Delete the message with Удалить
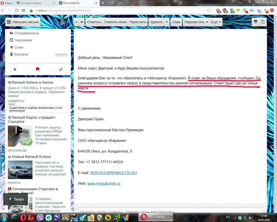This screenshot has width=277, height=222. [156, 22]
